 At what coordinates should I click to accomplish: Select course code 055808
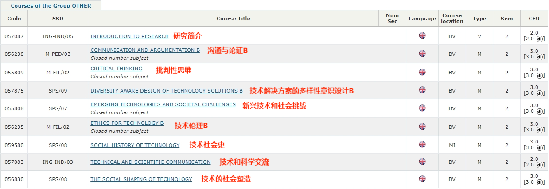[14, 108]
